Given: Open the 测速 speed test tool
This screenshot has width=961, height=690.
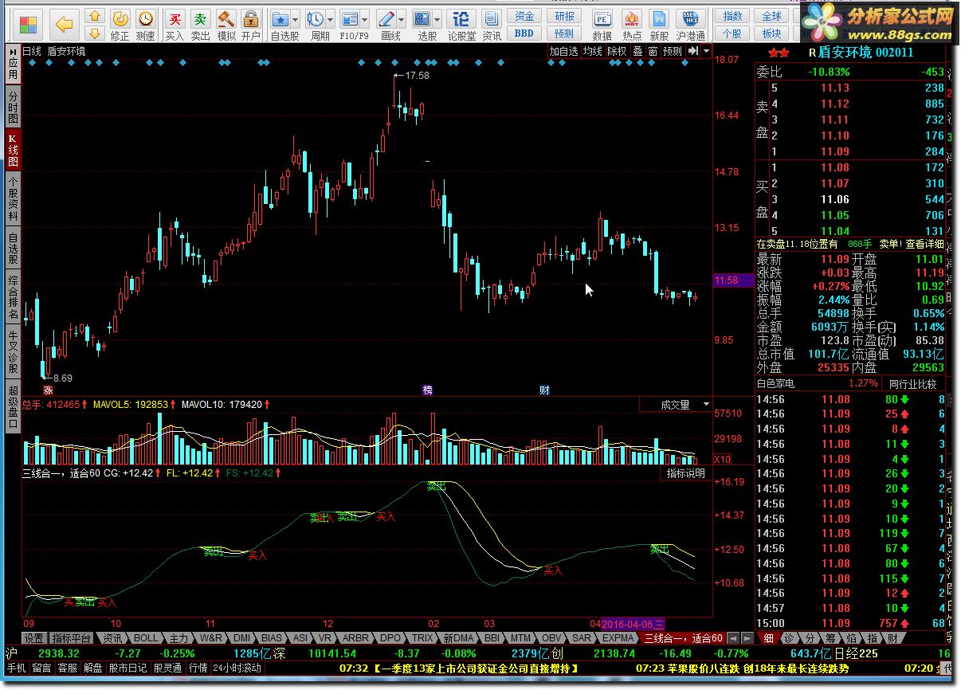Looking at the screenshot, I should tap(146, 25).
